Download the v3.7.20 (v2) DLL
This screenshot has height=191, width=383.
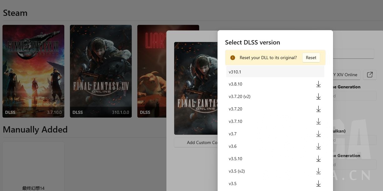pos(318,96)
